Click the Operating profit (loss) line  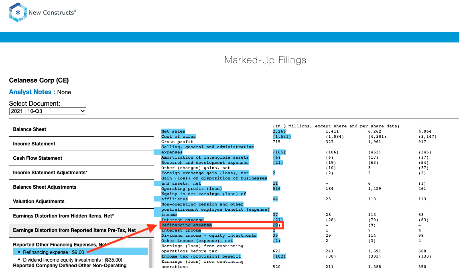pyautogui.click(x=192, y=189)
